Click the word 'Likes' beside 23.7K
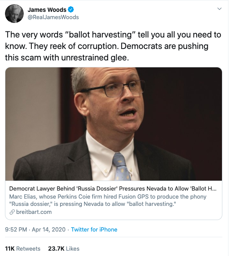This screenshot has height=256, width=230. (72, 248)
